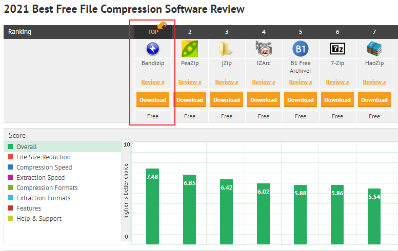Click the 5.88 score bar
This screenshot has height=251, width=398.
tap(300, 215)
